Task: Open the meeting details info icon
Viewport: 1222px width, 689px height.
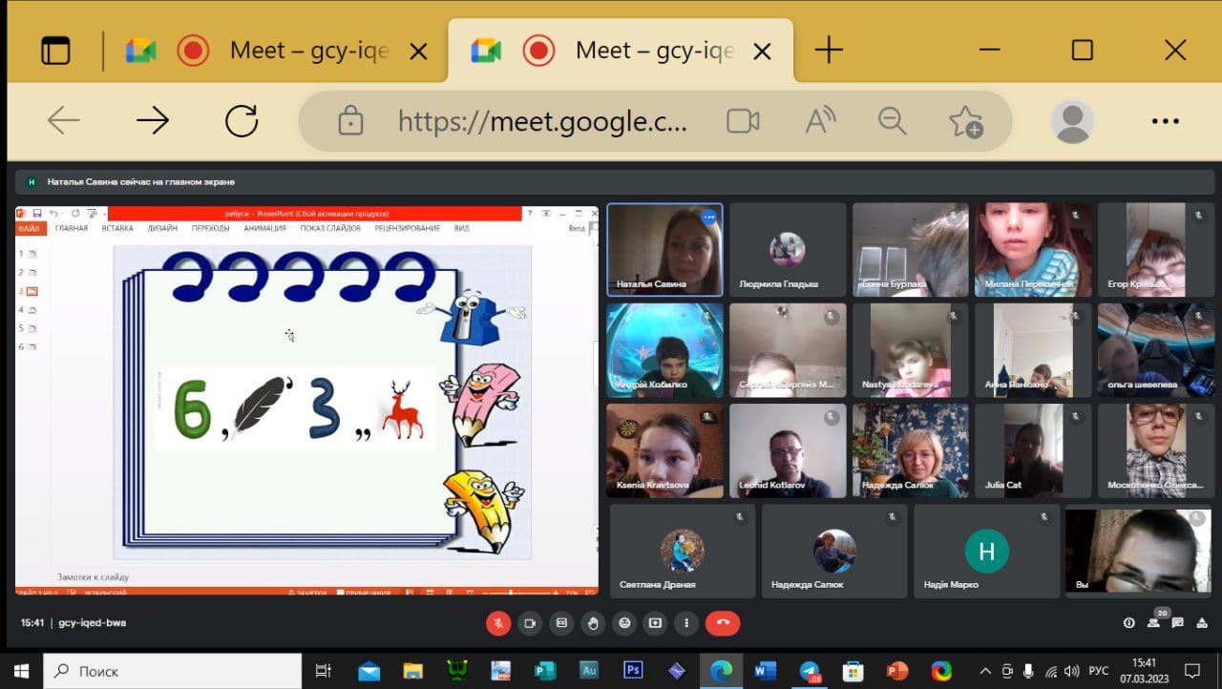Action: [1129, 623]
